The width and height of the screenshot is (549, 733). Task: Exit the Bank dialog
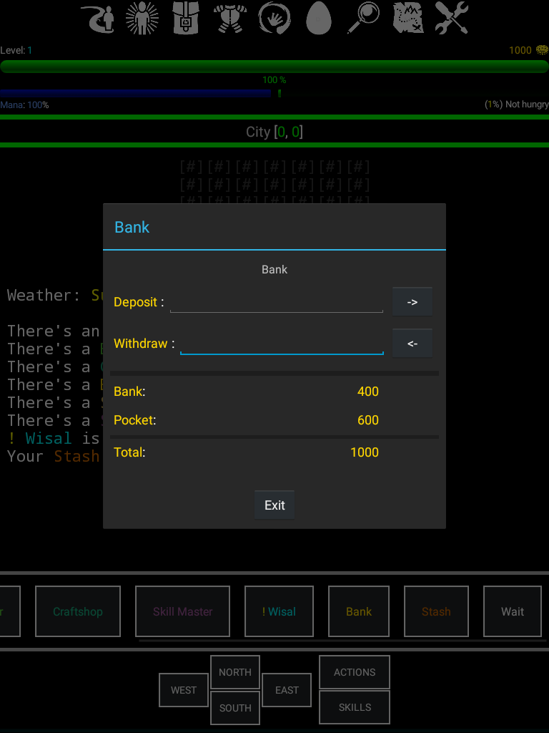[274, 505]
